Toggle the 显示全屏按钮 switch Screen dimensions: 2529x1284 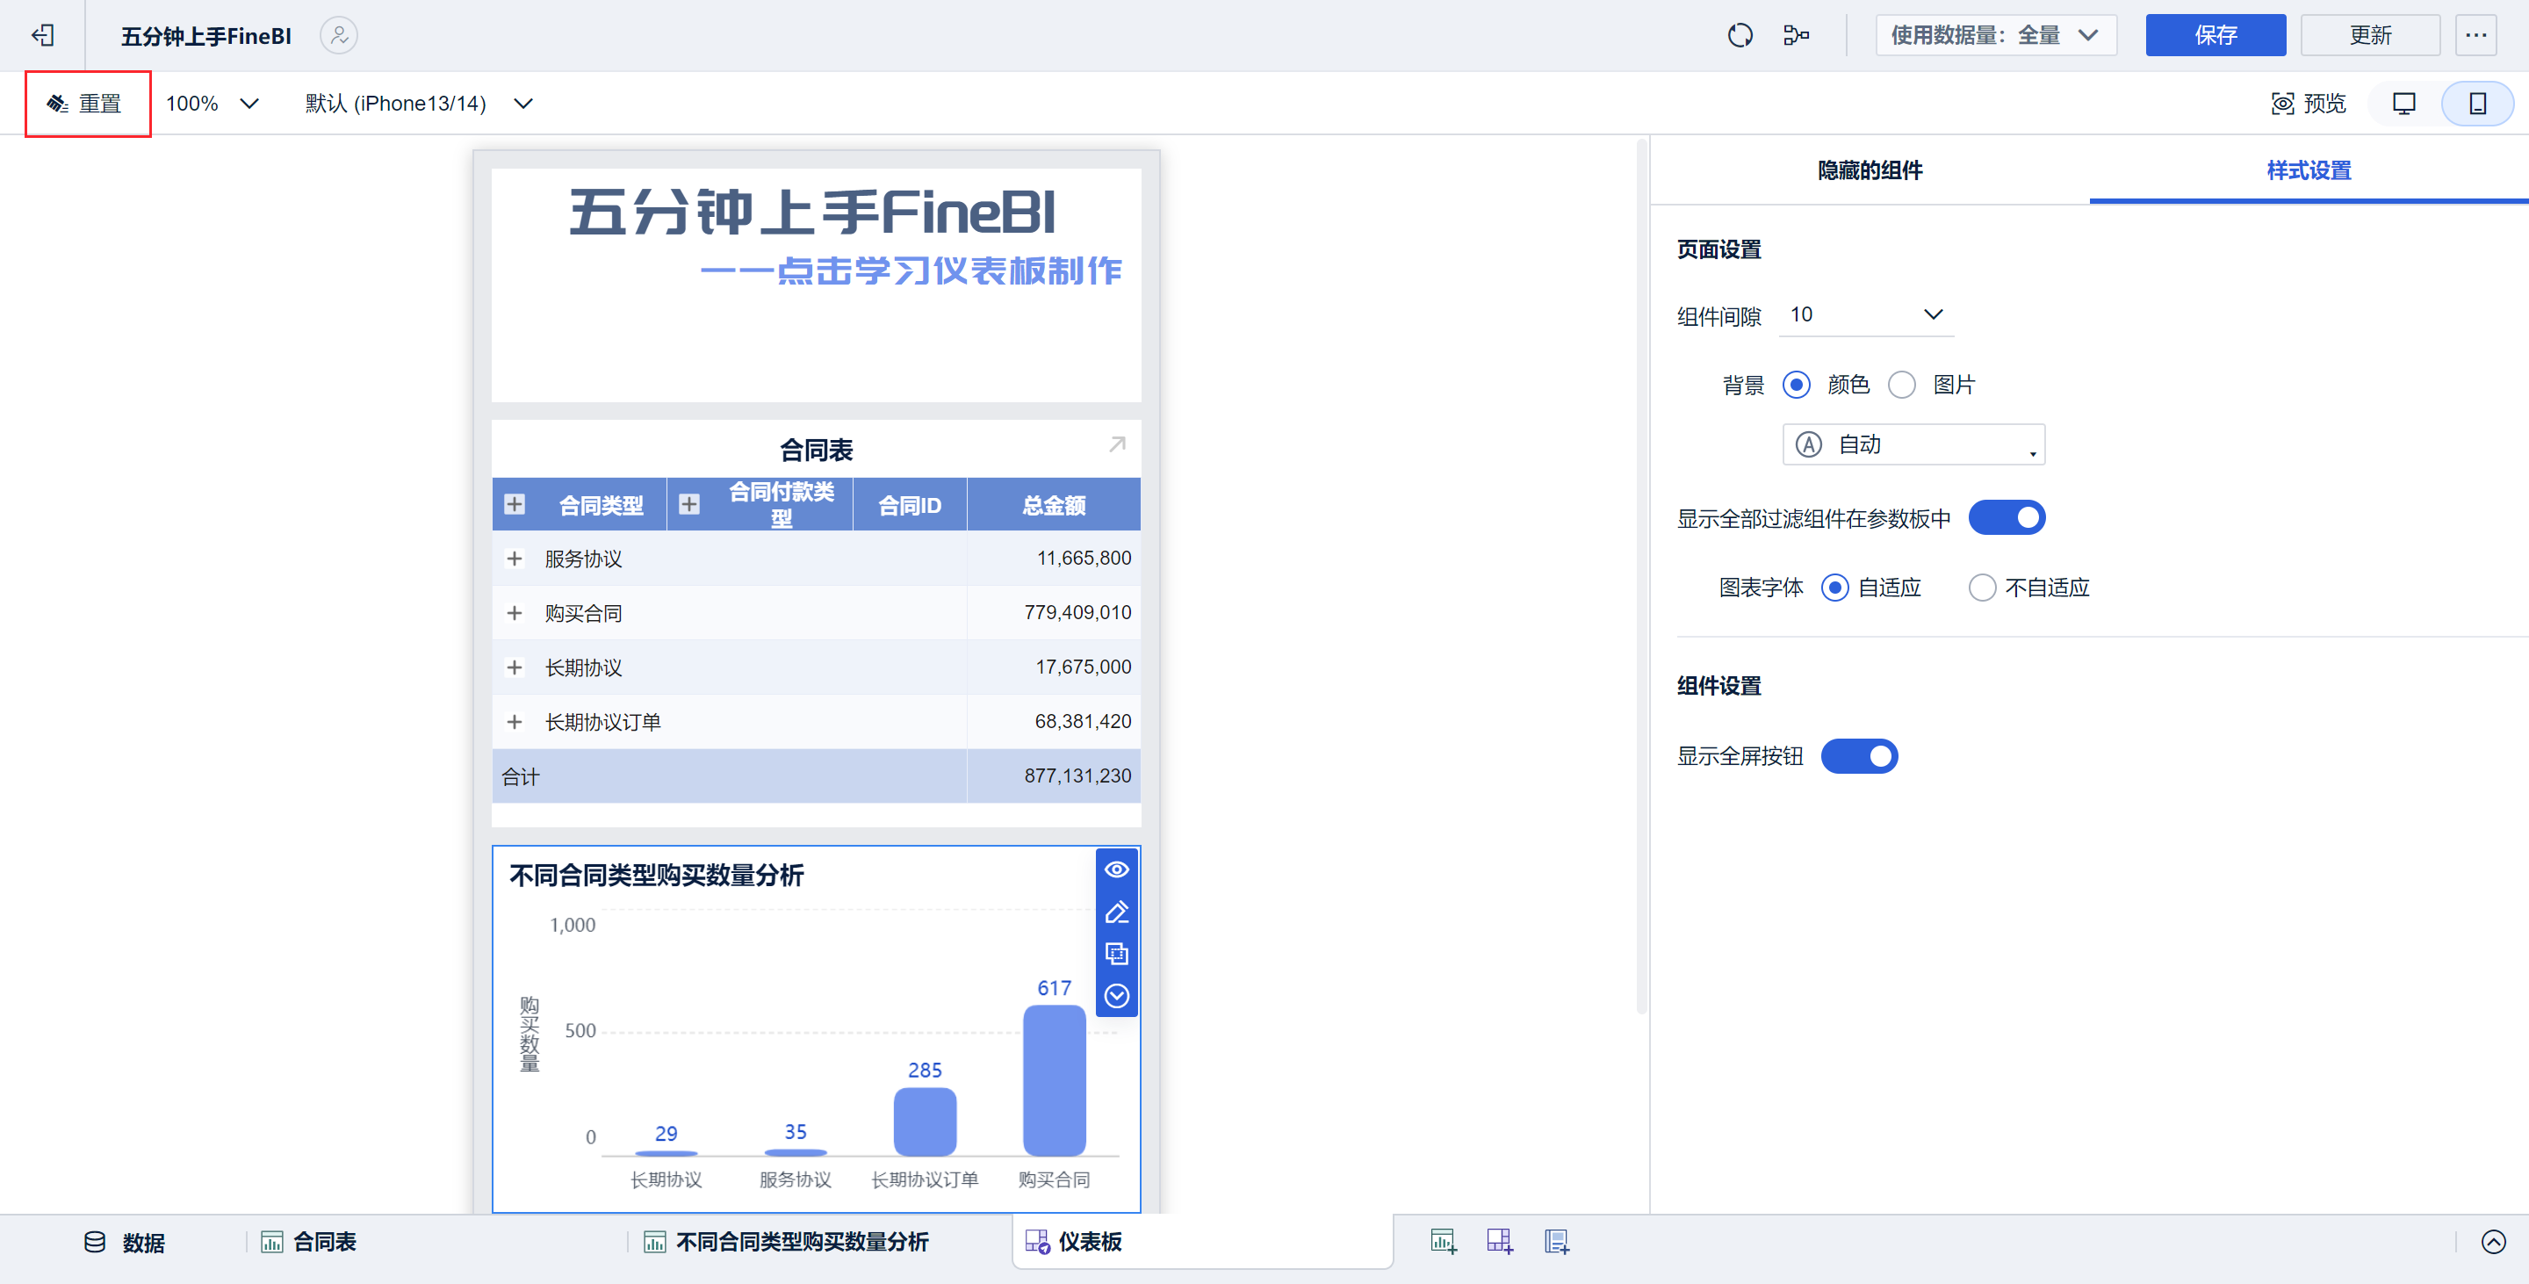(1858, 756)
